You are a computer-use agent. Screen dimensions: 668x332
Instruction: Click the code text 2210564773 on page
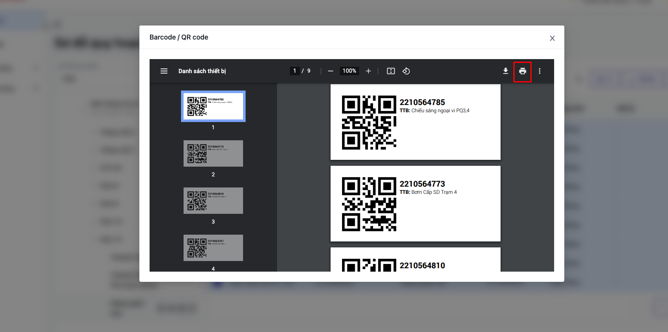[x=422, y=184]
